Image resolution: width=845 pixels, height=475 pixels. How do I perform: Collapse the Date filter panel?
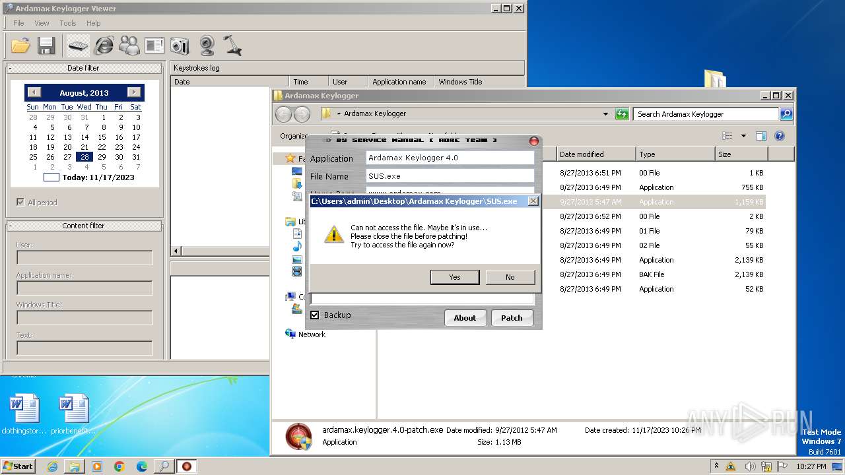[11, 68]
